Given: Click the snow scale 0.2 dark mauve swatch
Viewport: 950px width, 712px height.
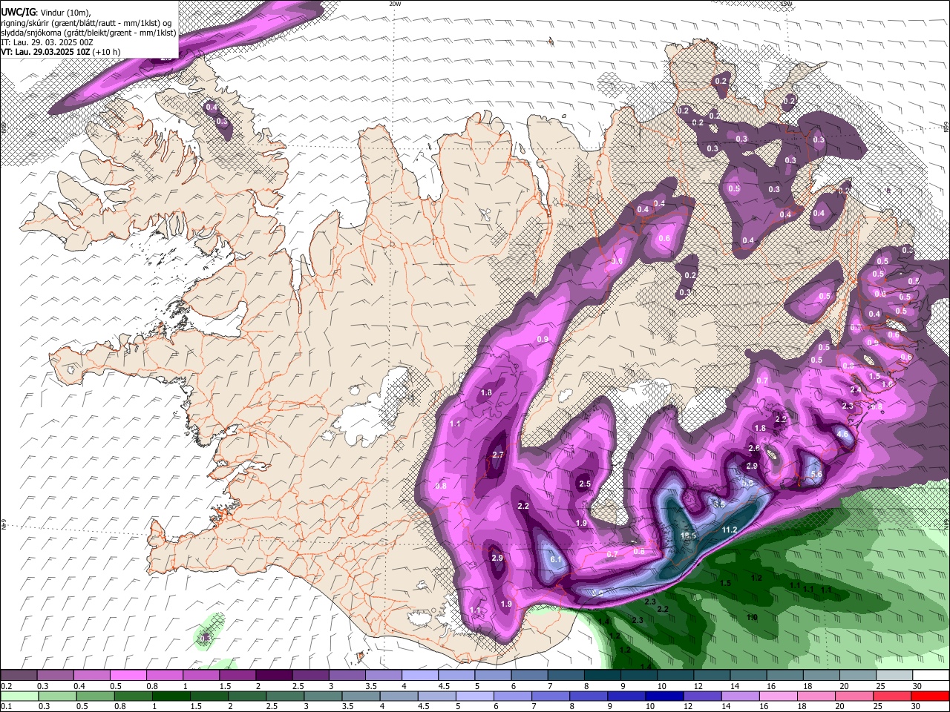Looking at the screenshot, I should point(19,675).
